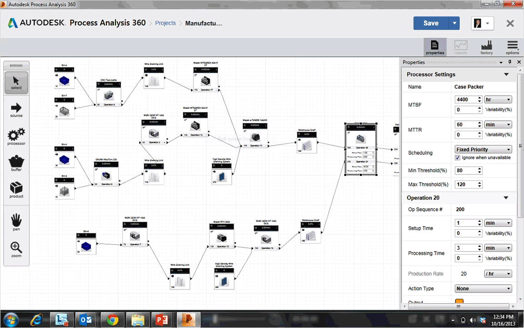Open the Save button dropdown arrow

(x=454, y=23)
